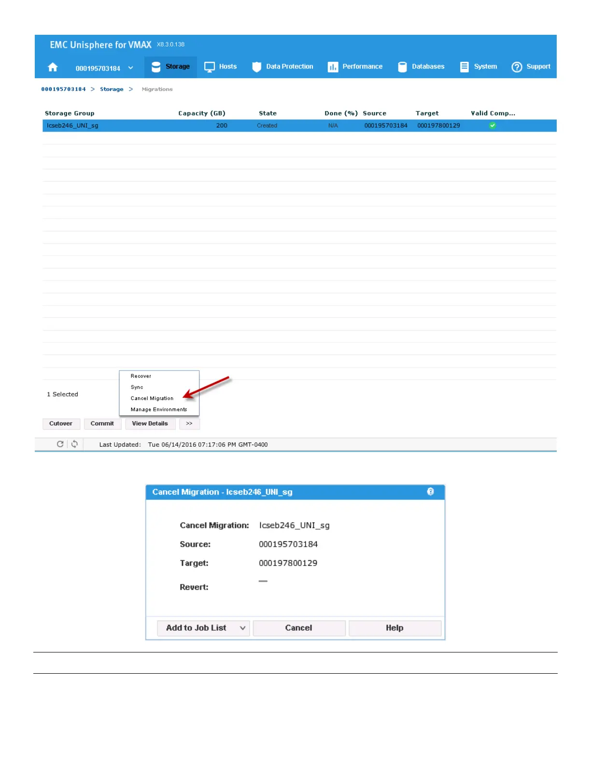Click the Migrations breadcrumb text
Image resolution: width=591 pixels, height=765 pixels.
pos(157,89)
